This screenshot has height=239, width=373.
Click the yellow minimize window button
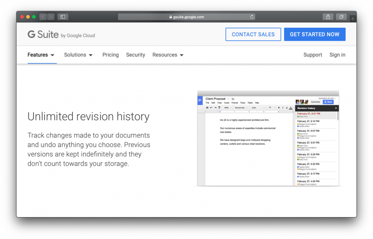[x=28, y=17]
